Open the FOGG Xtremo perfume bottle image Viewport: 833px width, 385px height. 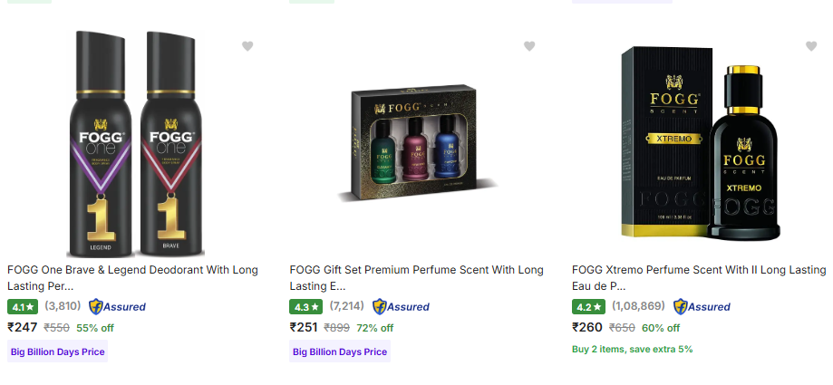(x=700, y=145)
